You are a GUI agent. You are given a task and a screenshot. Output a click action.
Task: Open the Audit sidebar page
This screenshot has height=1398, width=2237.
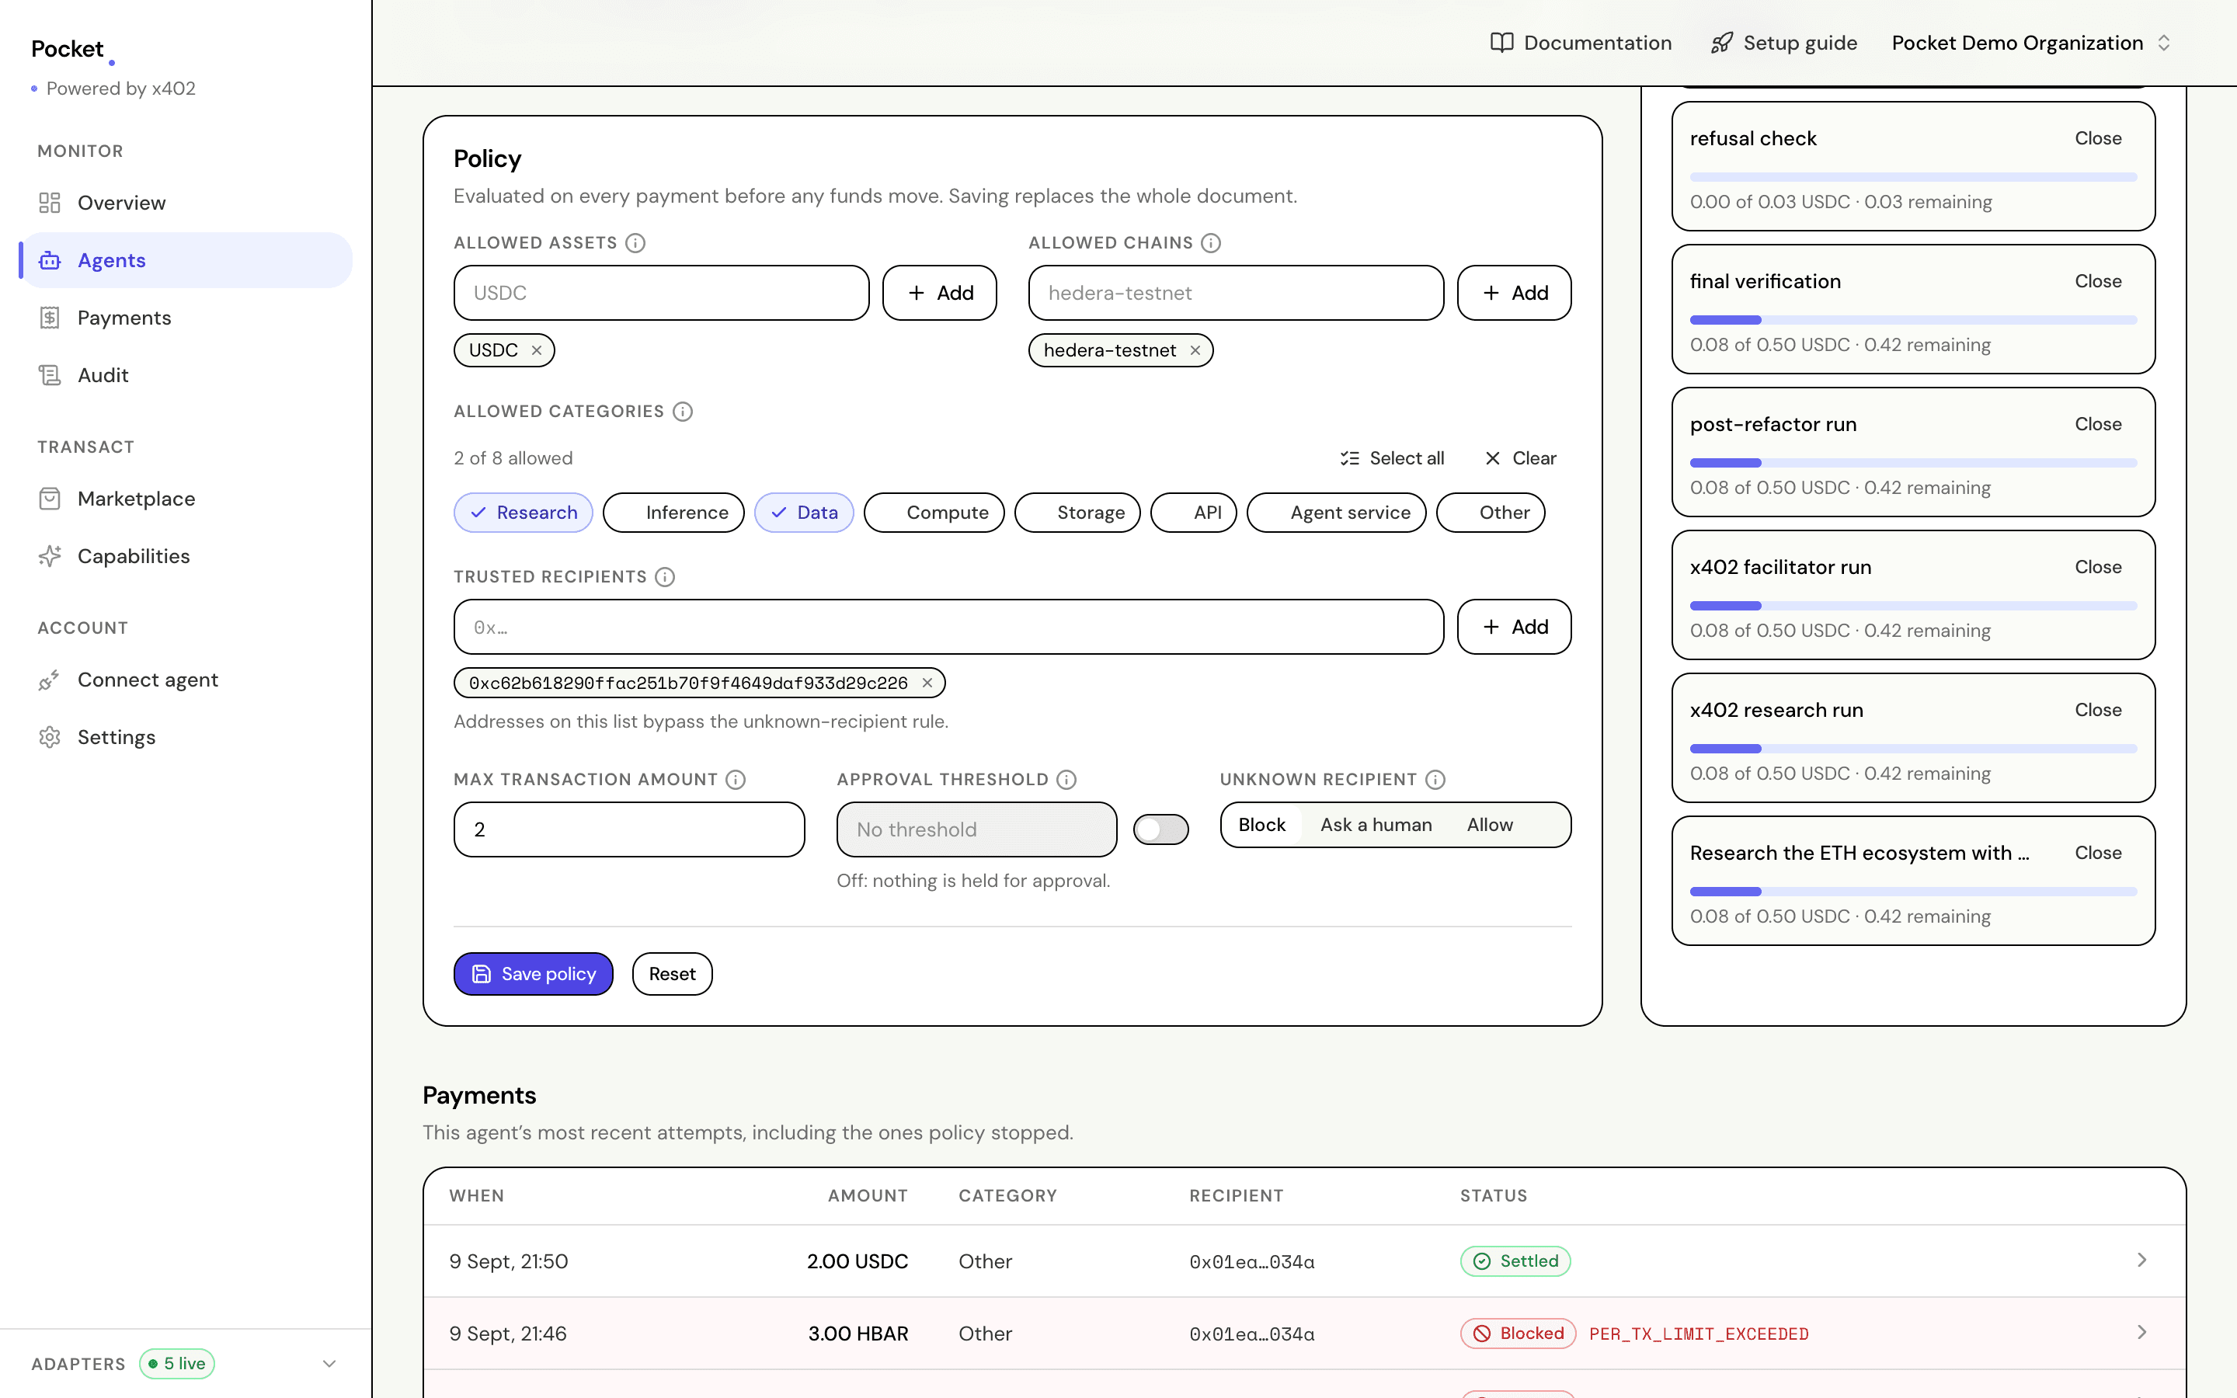pyautogui.click(x=186, y=374)
